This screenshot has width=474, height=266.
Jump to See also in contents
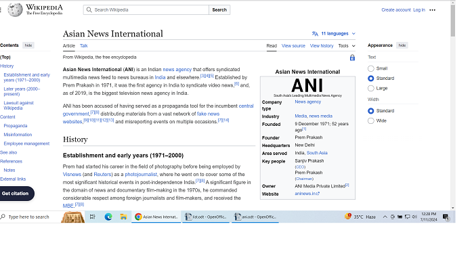[8, 152]
